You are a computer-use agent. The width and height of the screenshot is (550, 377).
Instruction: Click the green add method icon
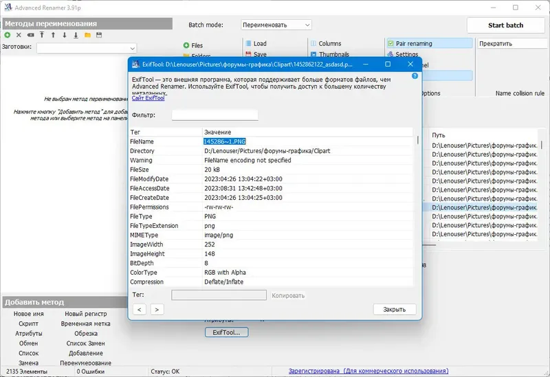[x=8, y=35]
